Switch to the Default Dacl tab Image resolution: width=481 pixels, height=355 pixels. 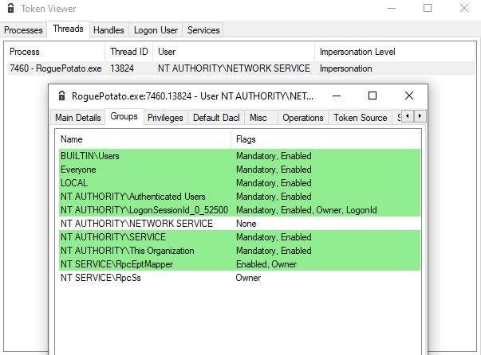tap(216, 118)
